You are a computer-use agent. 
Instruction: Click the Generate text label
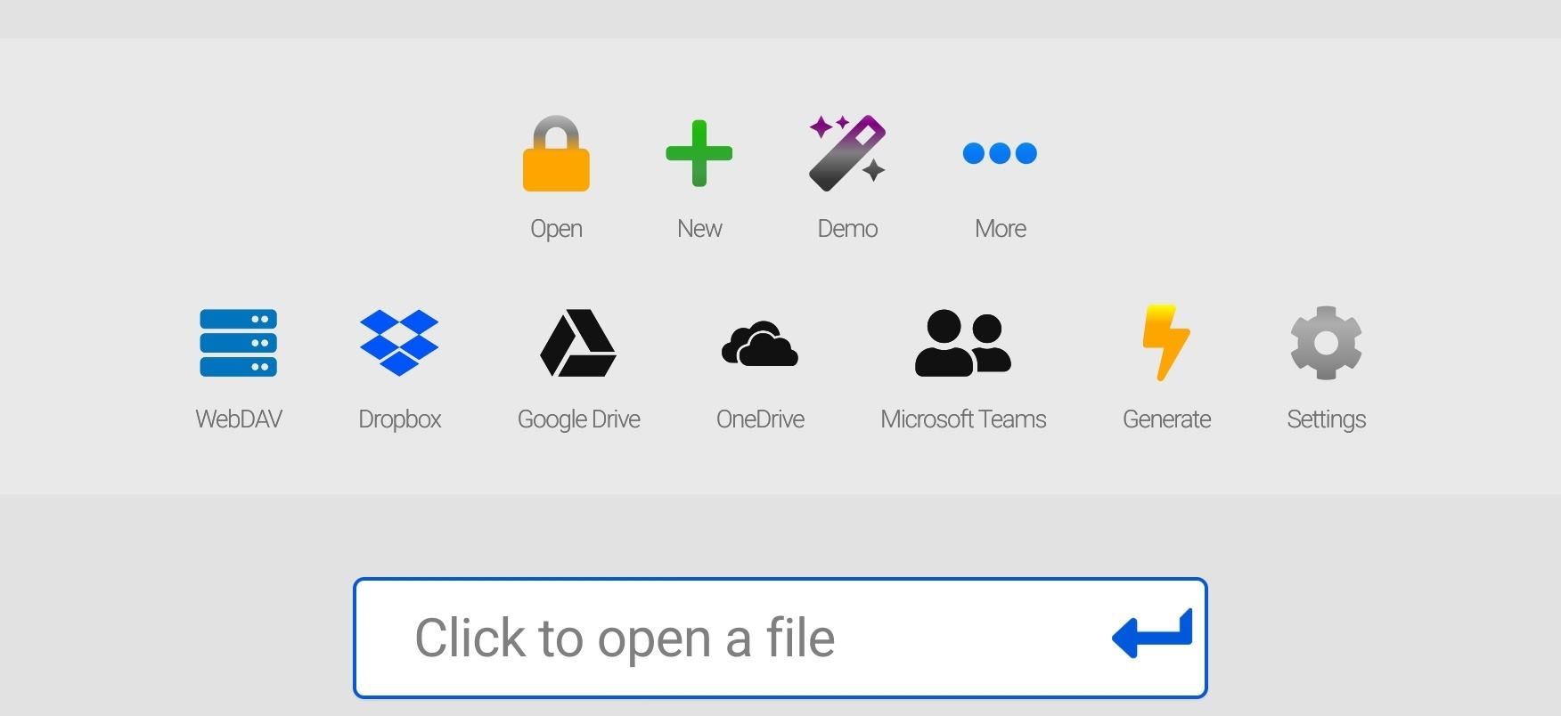[x=1166, y=419]
